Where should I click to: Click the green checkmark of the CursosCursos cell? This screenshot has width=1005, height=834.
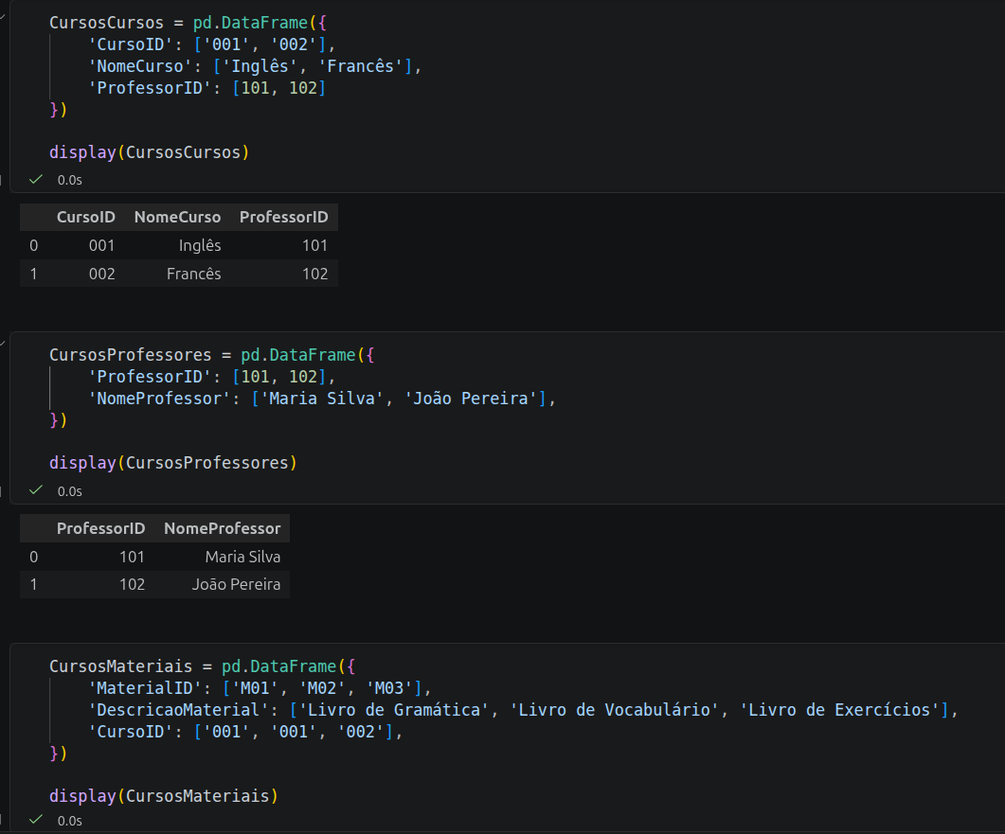(x=36, y=179)
